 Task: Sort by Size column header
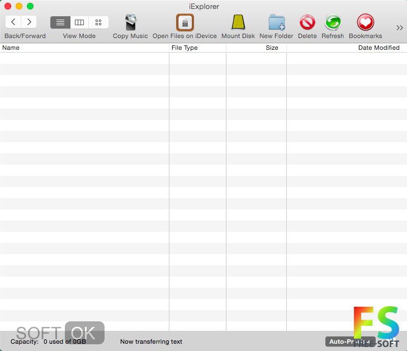tap(256, 48)
